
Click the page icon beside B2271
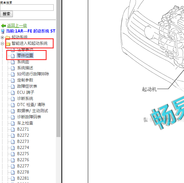pos(13,129)
